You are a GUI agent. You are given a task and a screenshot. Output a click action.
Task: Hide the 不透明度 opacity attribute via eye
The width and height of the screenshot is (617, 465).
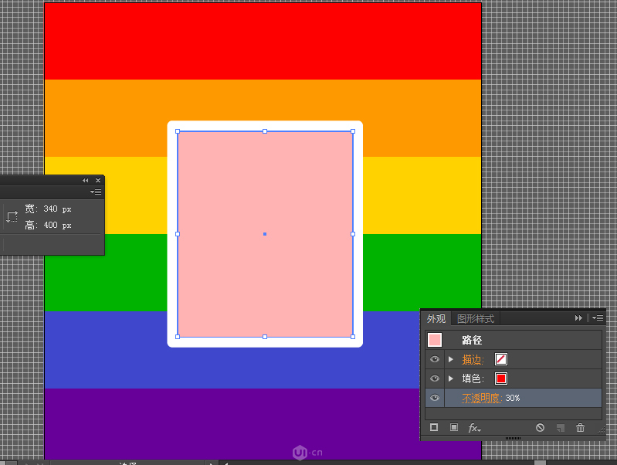pyautogui.click(x=435, y=398)
